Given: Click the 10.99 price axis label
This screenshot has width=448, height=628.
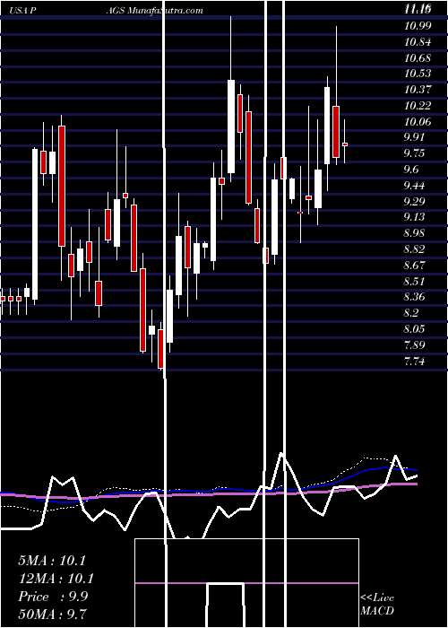Looking at the screenshot, I should (418, 26).
